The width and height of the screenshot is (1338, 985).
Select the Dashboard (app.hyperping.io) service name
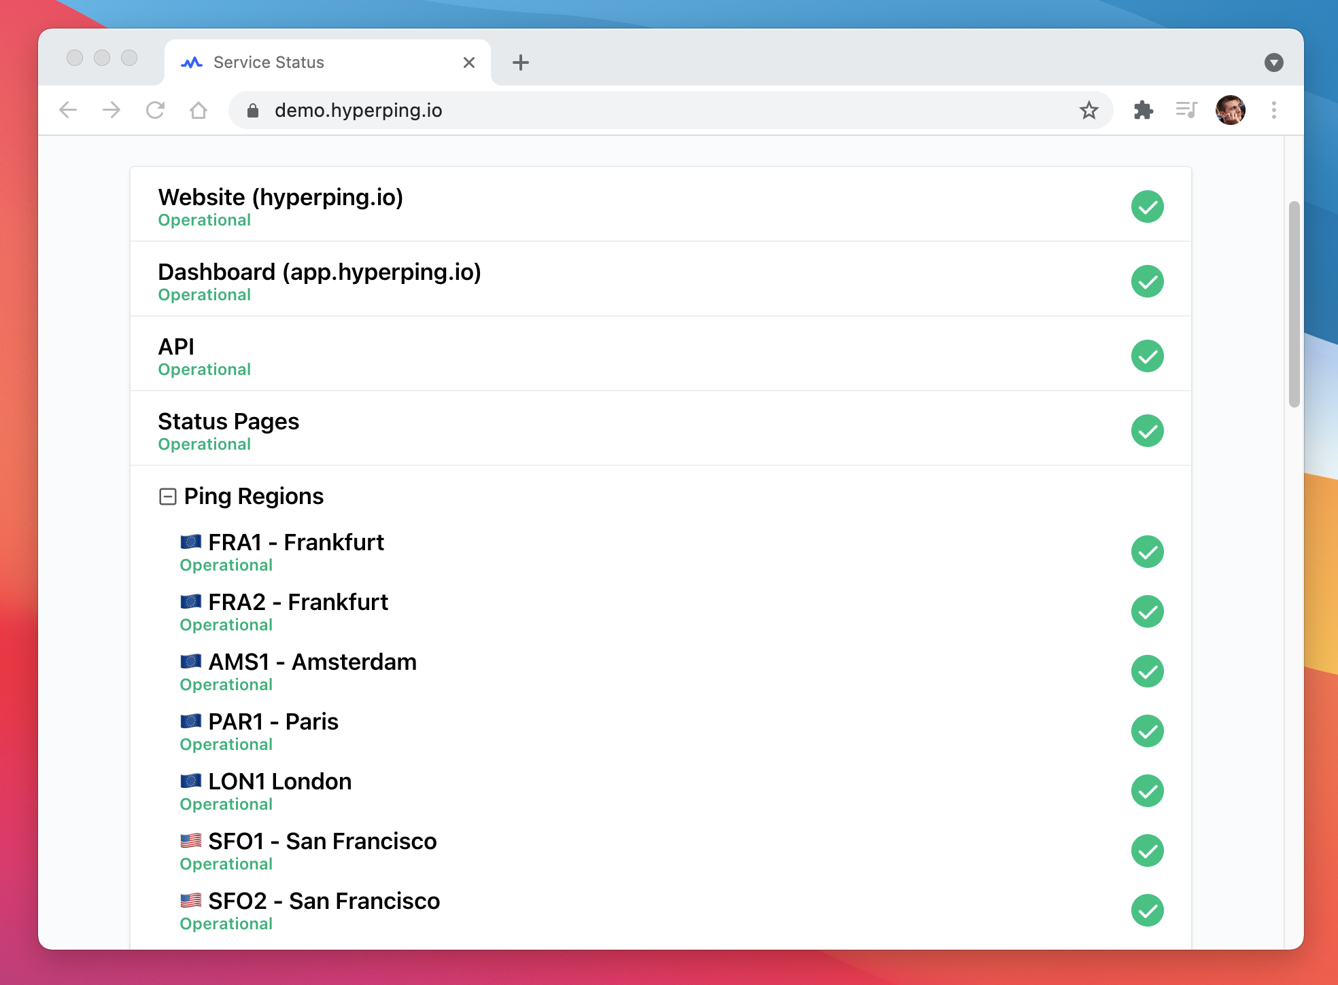coord(320,272)
